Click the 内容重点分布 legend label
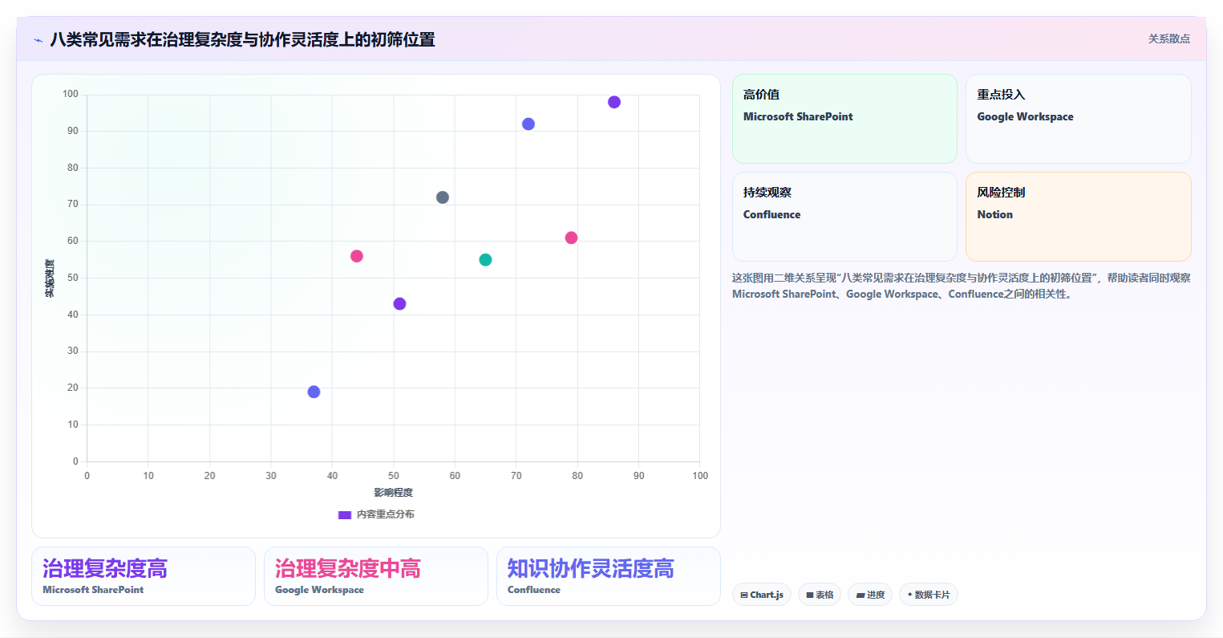The image size is (1223, 638). click(x=386, y=514)
